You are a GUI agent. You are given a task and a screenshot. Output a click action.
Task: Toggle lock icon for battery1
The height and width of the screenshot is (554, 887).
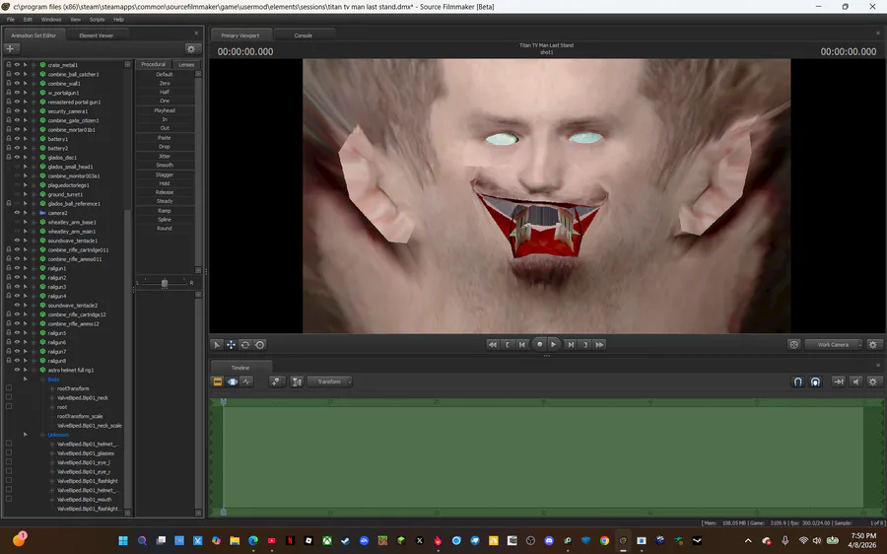[9, 139]
